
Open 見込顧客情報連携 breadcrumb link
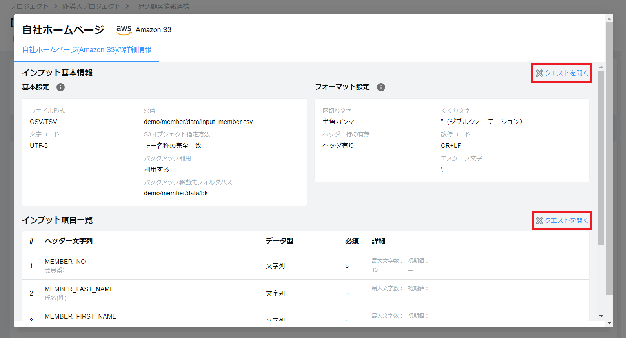(164, 6)
